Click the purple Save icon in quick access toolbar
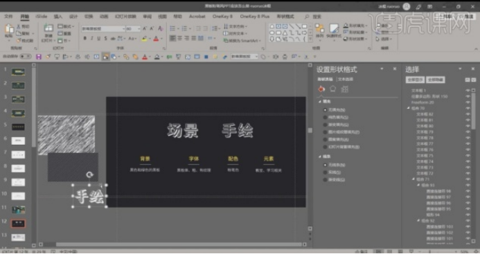The height and width of the screenshot is (254, 480). 39,57
